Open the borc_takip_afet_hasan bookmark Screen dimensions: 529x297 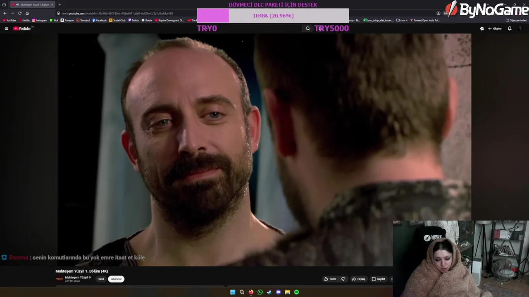379,20
